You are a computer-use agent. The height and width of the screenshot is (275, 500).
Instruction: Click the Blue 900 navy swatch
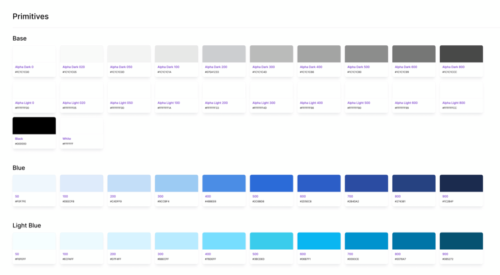461,183
